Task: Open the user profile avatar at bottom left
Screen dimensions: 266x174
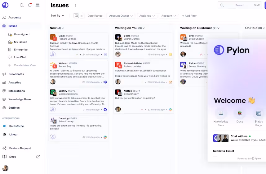Action: click(5, 168)
